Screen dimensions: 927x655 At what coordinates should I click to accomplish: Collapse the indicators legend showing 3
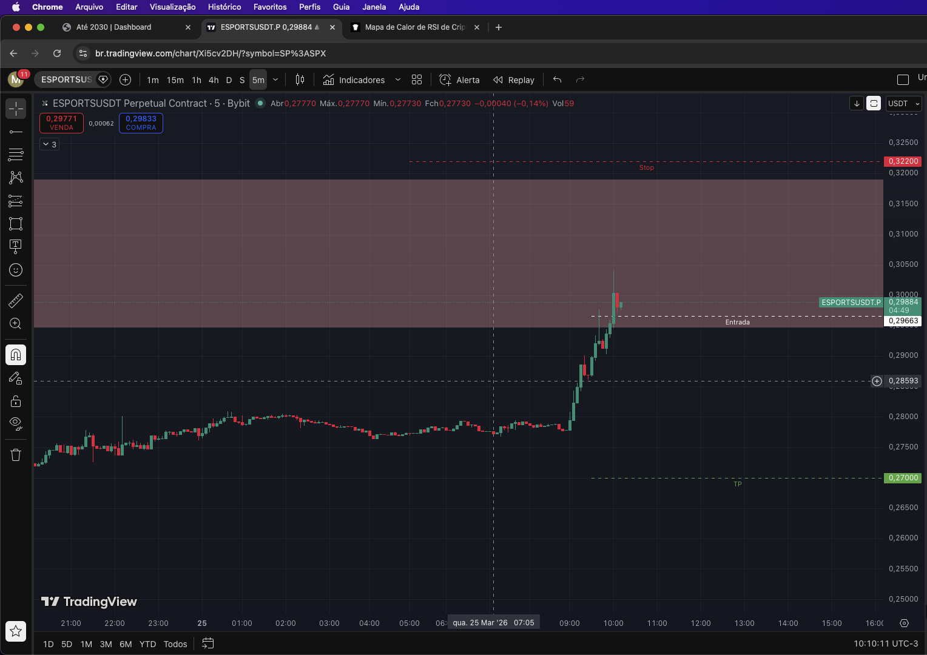point(50,144)
